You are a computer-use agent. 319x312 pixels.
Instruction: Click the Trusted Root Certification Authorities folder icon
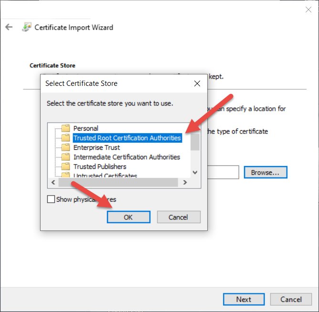pos(65,138)
